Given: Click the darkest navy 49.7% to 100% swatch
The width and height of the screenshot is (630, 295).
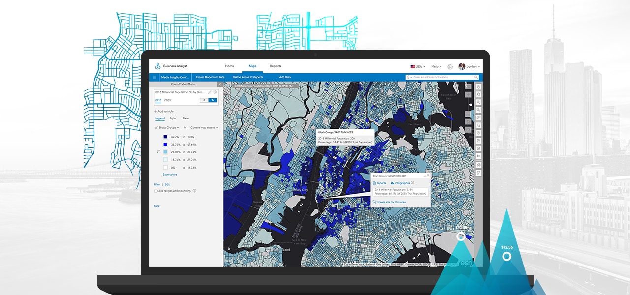Looking at the screenshot, I should (x=165, y=137).
